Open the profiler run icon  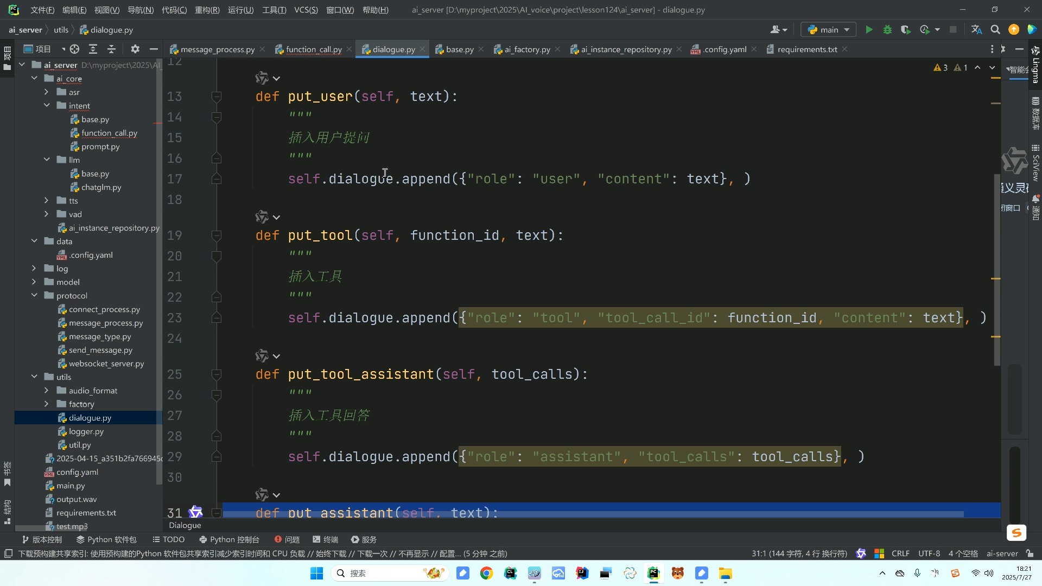(x=925, y=30)
